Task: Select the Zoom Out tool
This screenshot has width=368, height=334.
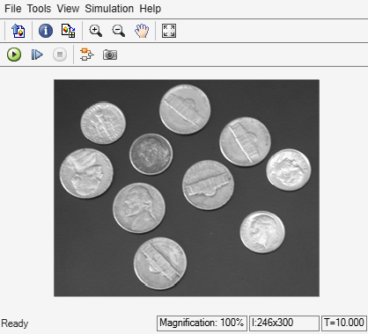Action: [x=119, y=31]
